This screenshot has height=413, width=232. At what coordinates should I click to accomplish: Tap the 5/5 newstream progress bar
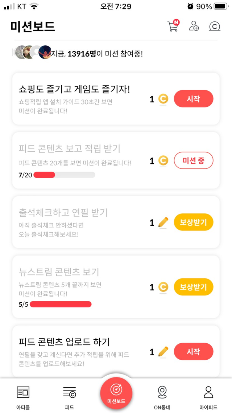(61, 304)
